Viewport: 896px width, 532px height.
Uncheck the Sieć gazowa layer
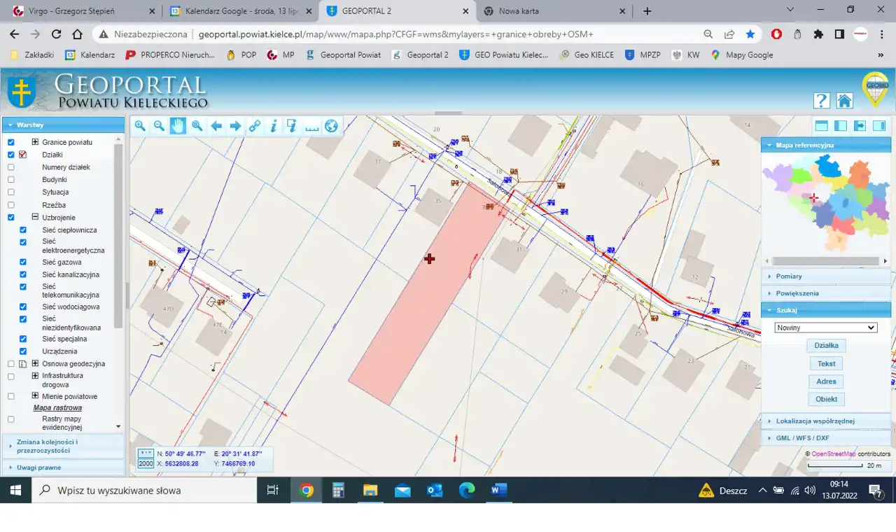click(23, 262)
